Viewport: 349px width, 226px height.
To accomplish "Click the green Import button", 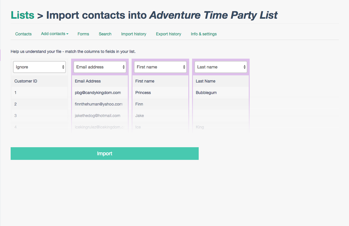I will tap(105, 154).
